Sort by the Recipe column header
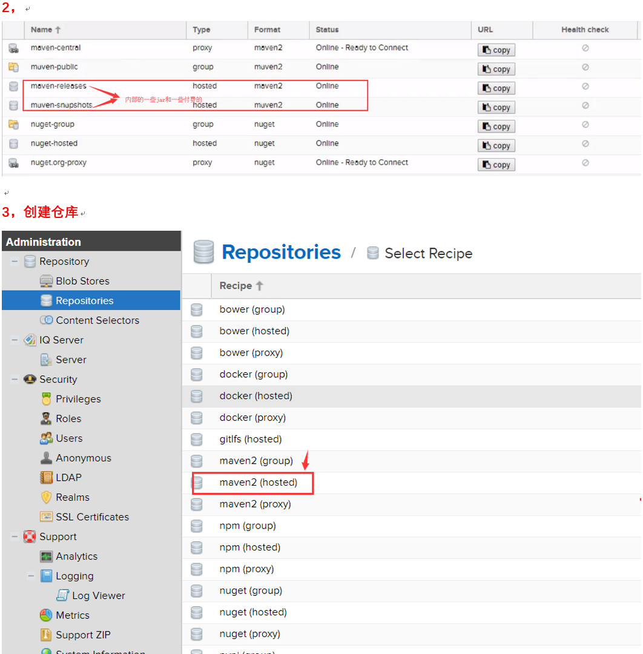 pyautogui.click(x=426, y=286)
